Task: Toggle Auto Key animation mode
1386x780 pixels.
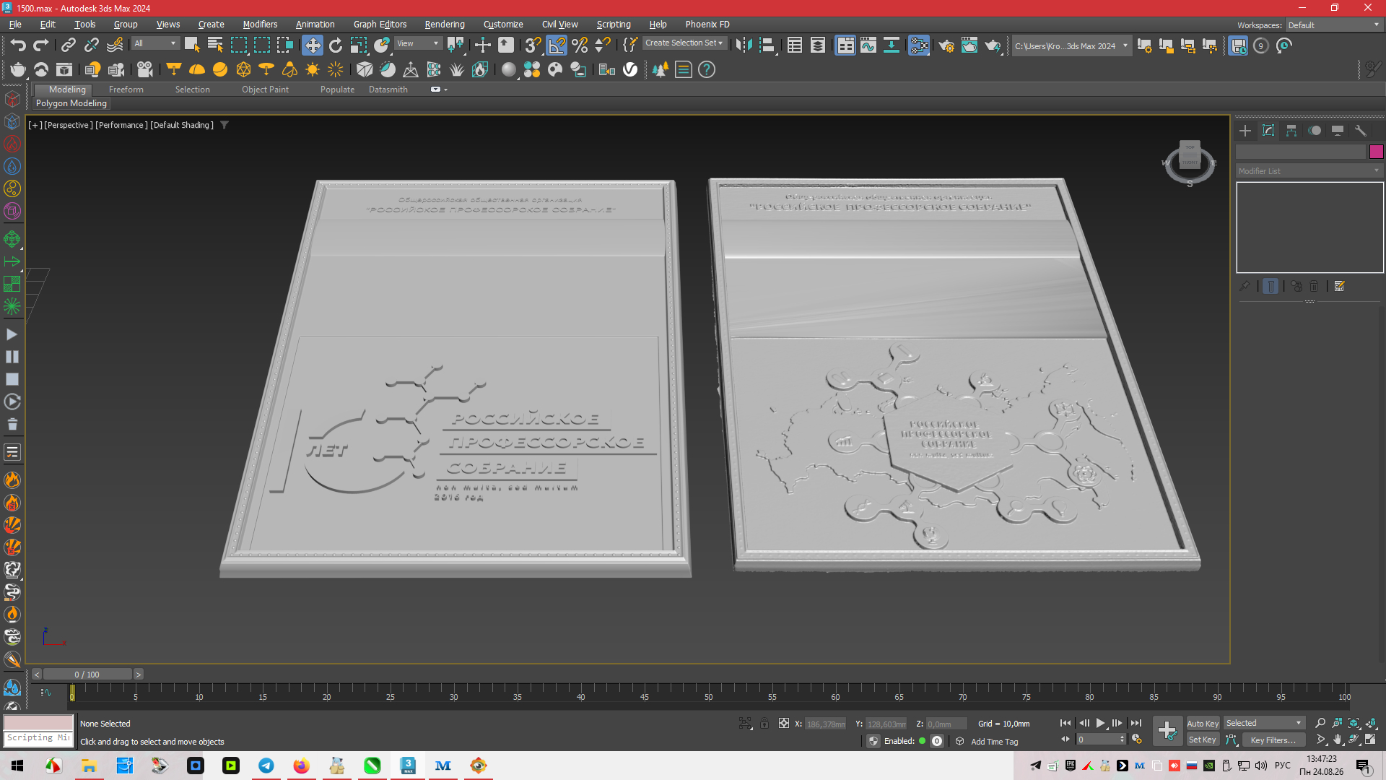Action: point(1203,723)
